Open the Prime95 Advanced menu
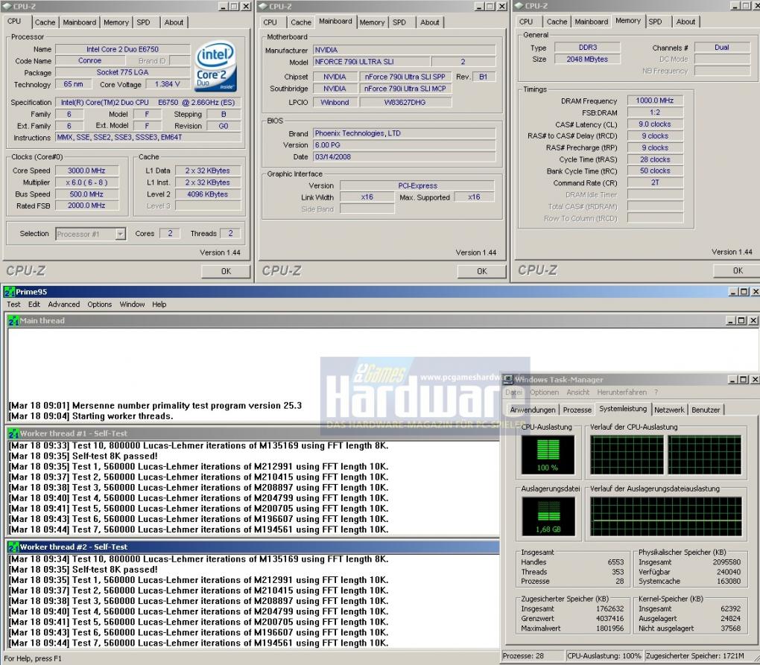The width and height of the screenshot is (760, 665). tap(63, 304)
